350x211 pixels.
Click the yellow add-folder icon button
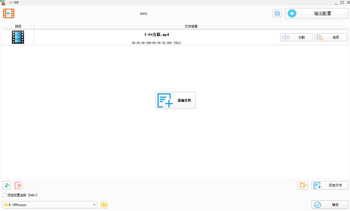click(303, 185)
